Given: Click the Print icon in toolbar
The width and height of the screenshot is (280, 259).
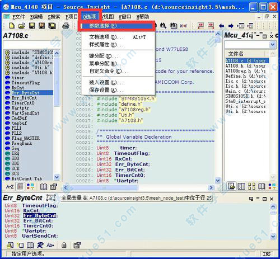Looking at the screenshot, I should (66, 26).
